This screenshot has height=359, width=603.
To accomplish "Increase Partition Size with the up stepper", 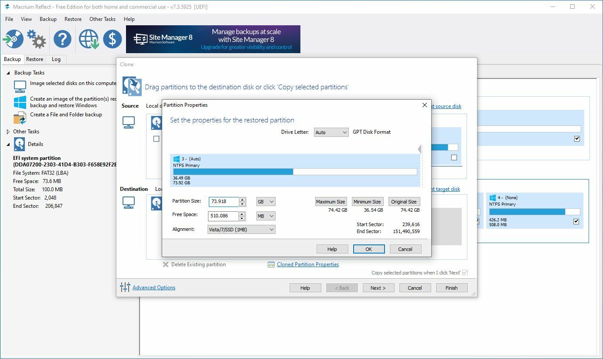I will click(x=242, y=200).
